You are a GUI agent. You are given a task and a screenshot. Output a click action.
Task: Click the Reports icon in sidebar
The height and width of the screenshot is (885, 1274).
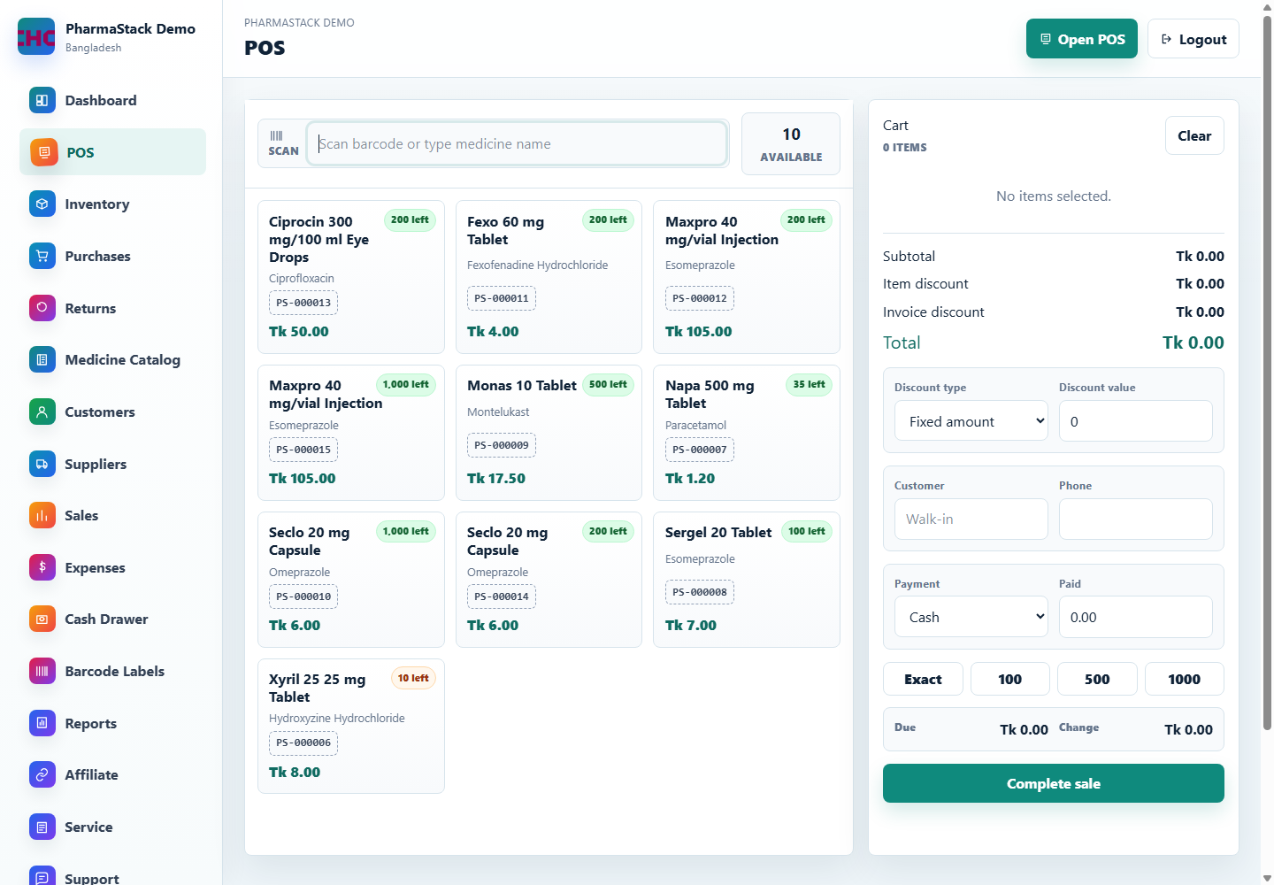[42, 723]
